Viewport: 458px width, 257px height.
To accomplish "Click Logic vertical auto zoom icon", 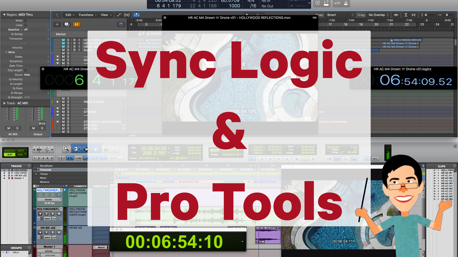I will click(406, 15).
